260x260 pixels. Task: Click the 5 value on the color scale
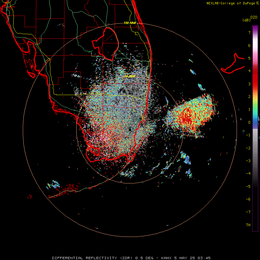[x=249, y=58]
